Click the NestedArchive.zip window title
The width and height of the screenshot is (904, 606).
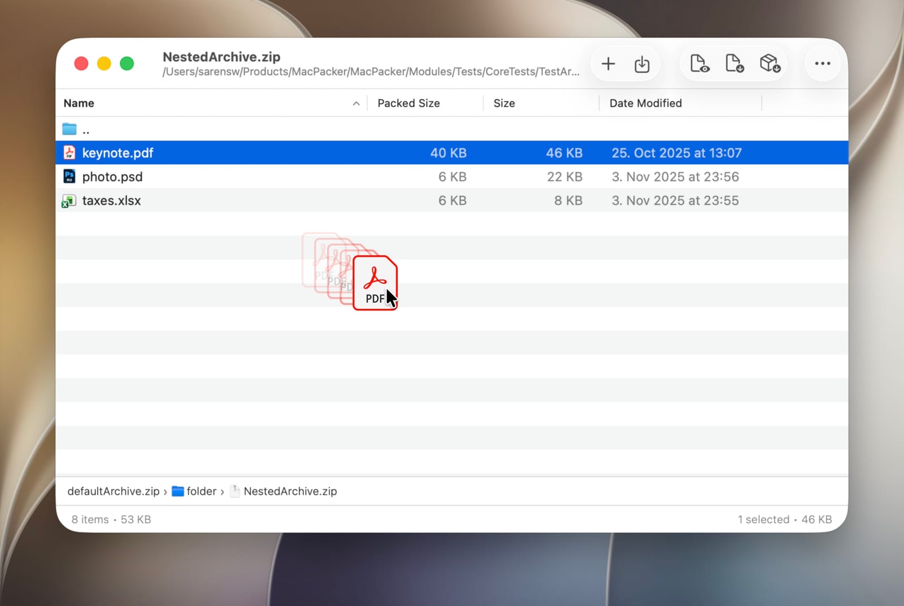pyautogui.click(x=221, y=57)
